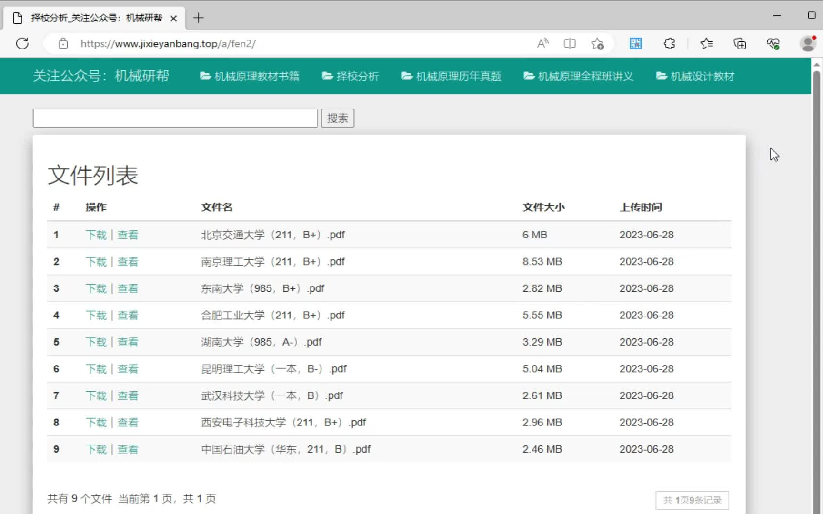The width and height of the screenshot is (823, 514).
Task: Open 机械原理教材书籍 menu item
Action: pos(250,76)
